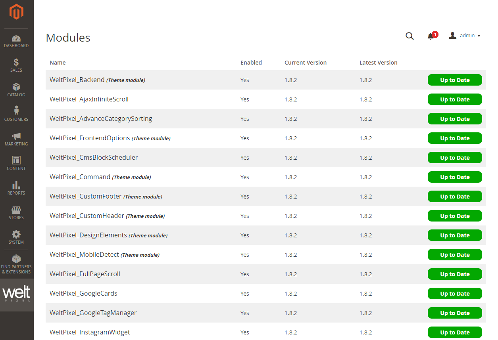
Task: Open the Stores sidebar menu
Action: [16, 213]
